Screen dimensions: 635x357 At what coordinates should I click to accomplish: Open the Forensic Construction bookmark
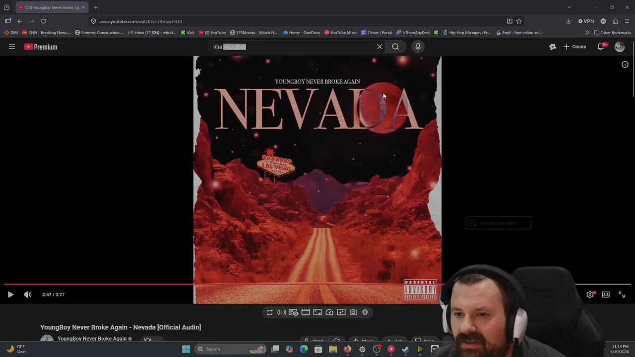[x=99, y=33]
